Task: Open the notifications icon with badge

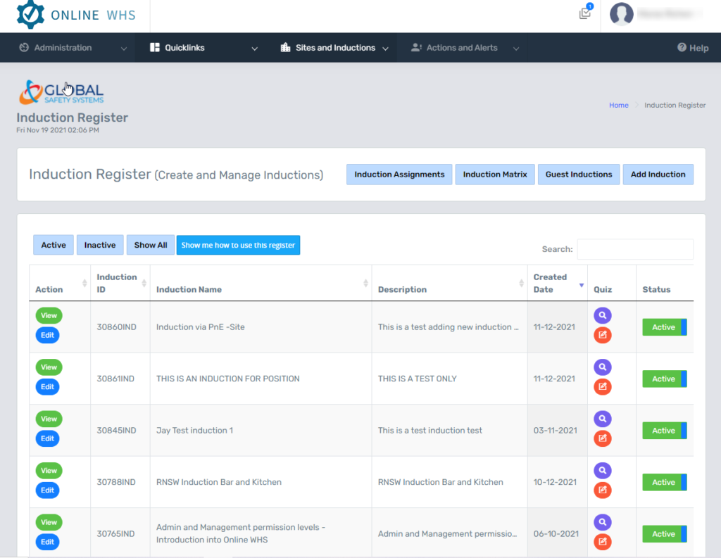Action: (585, 14)
